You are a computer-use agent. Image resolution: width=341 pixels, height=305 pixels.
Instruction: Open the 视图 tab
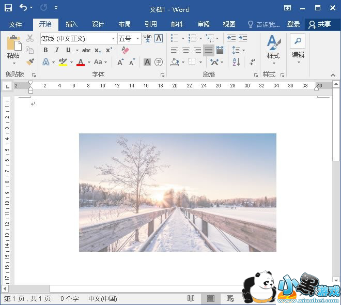[229, 24]
